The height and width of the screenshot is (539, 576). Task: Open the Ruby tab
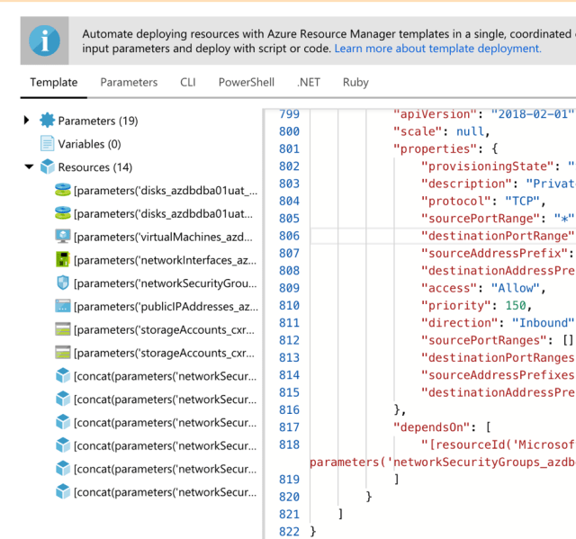(x=355, y=82)
